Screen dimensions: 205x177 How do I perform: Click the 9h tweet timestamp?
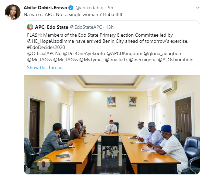click(x=110, y=8)
